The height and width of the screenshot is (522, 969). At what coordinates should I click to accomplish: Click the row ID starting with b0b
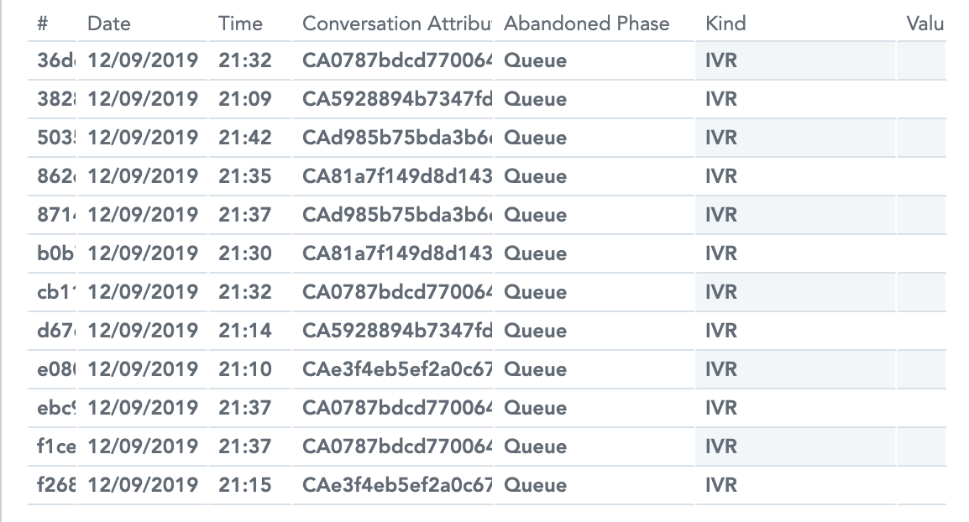coord(55,253)
